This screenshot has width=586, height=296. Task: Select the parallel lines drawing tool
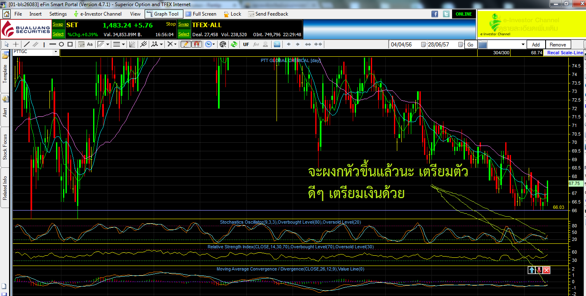click(x=35, y=44)
